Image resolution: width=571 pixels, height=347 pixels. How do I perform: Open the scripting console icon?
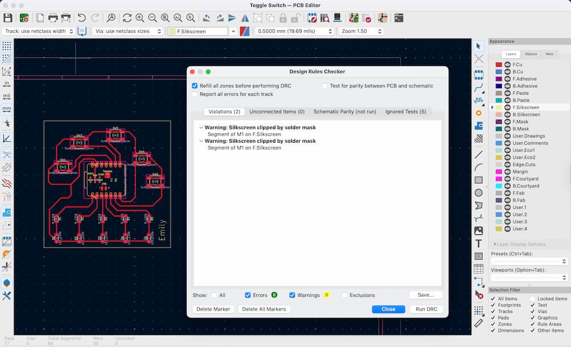[x=399, y=18]
